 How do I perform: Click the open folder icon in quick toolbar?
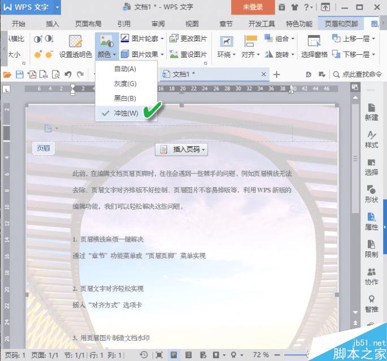click(x=7, y=74)
